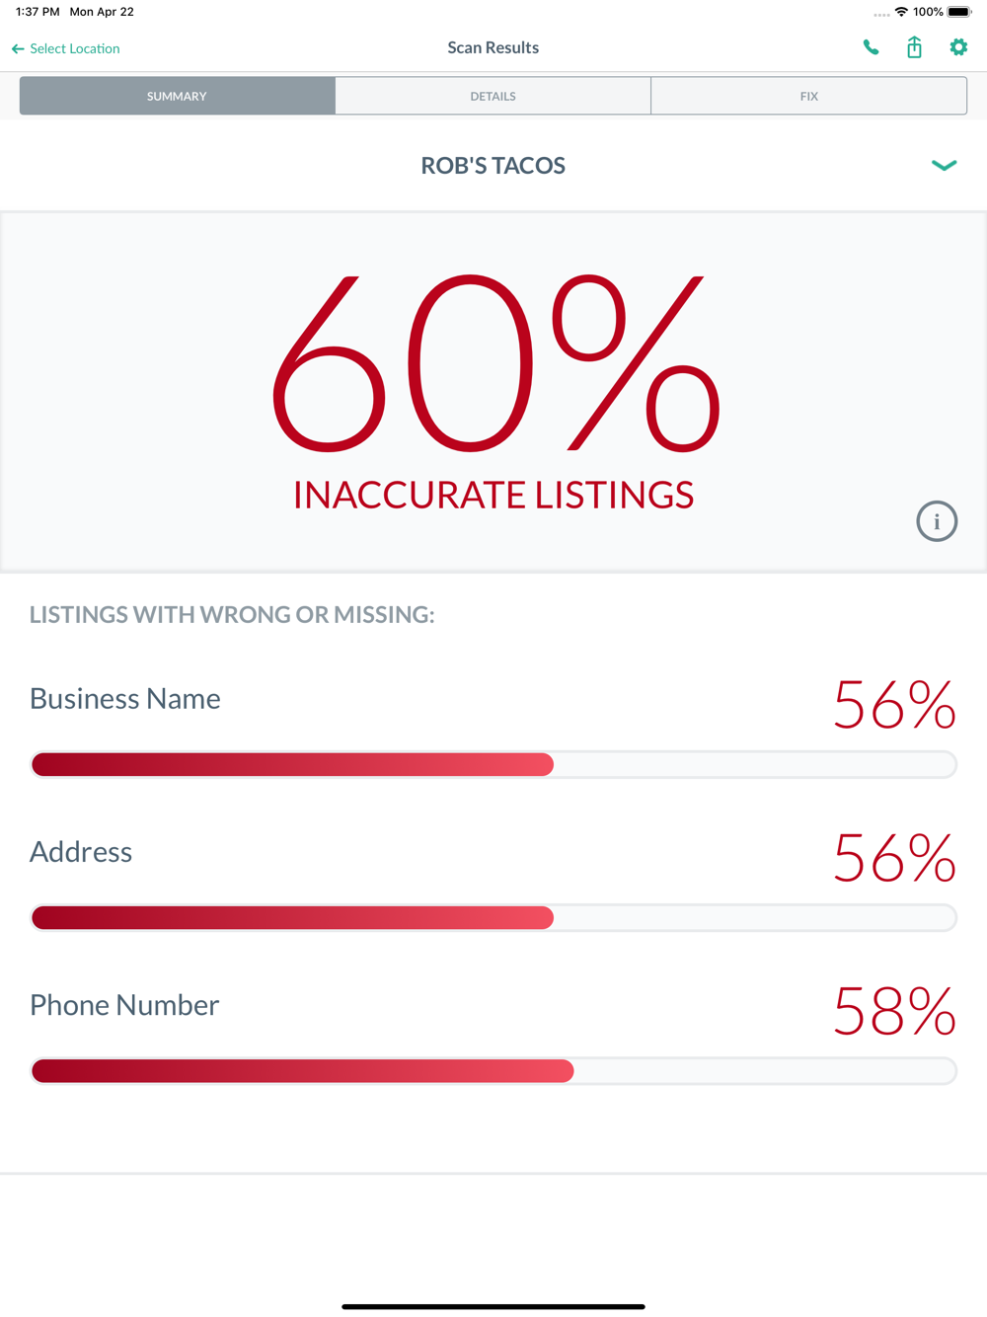Tap the battery indicator icon
This screenshot has width=987, height=1317.
pos(959,12)
